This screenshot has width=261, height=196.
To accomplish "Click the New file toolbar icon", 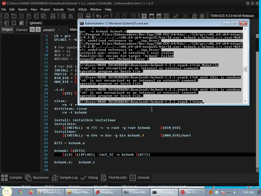I will point(6,16).
